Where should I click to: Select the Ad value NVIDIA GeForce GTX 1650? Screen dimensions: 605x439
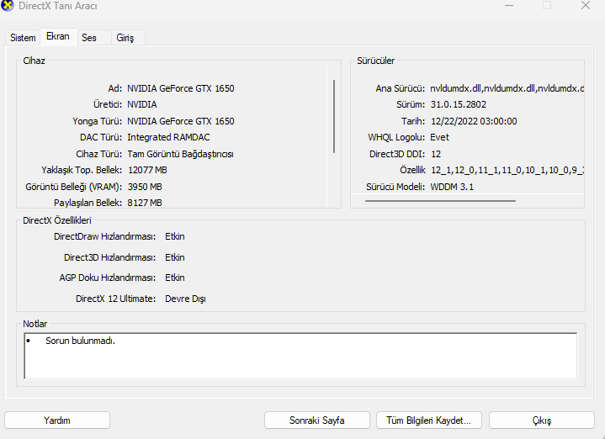pyautogui.click(x=181, y=88)
